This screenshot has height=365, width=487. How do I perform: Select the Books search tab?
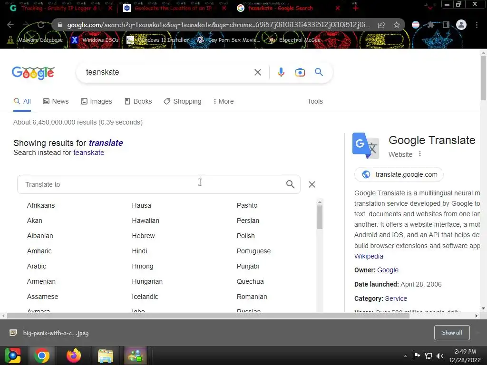tap(138, 101)
